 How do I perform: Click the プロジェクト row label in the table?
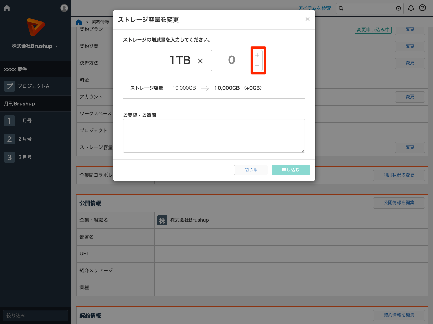[93, 131]
